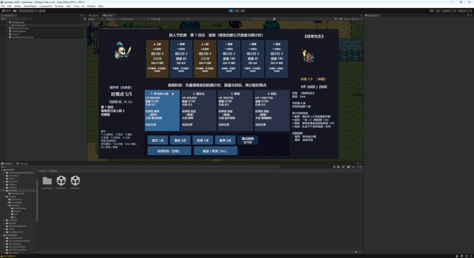
Task: Open the GameObject menu
Action: click(x=30, y=6)
